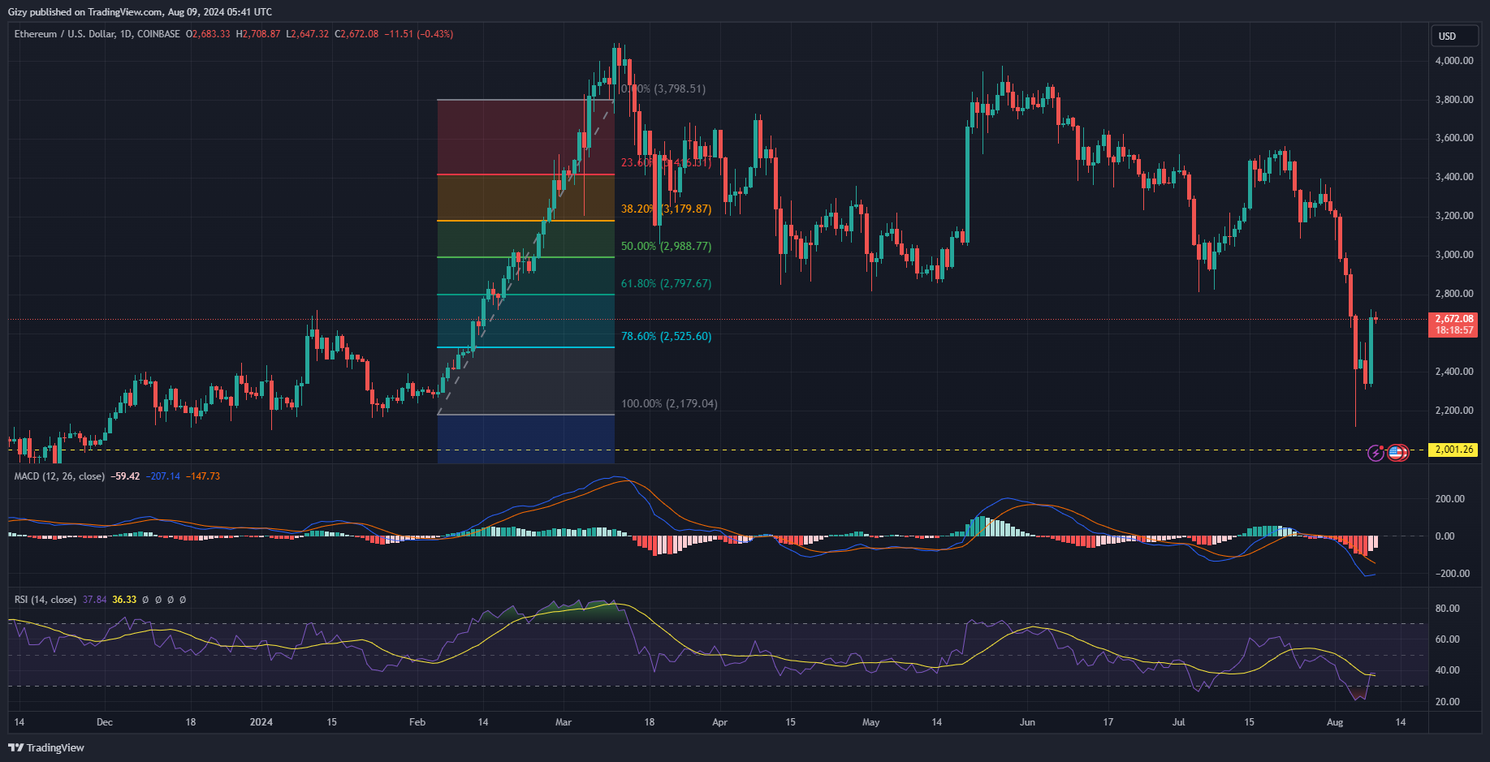
Task: Click the Apr label on time axis
Action: tap(719, 722)
